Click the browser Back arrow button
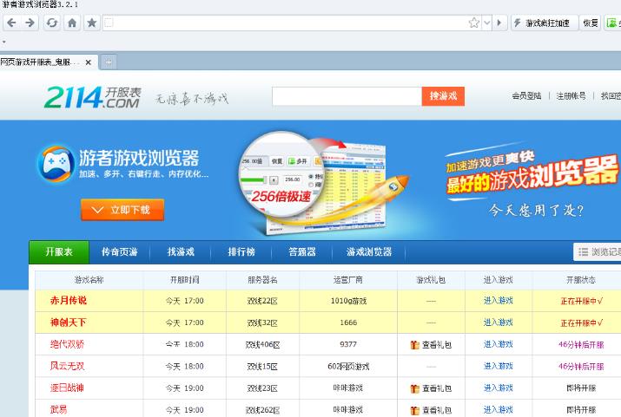The width and height of the screenshot is (621, 417). coord(11,23)
